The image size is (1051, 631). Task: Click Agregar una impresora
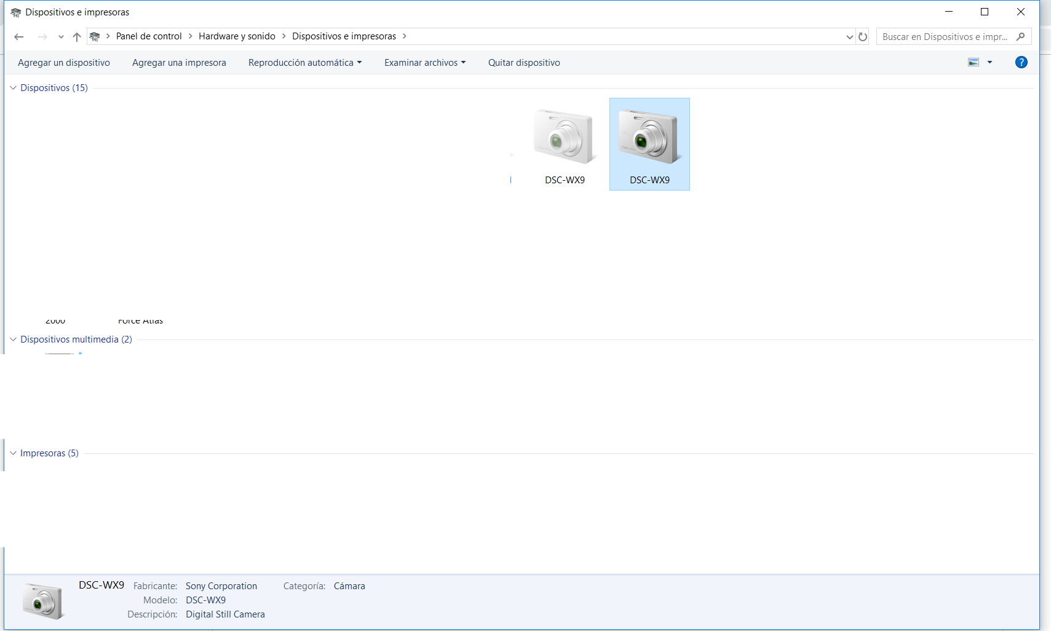(179, 63)
